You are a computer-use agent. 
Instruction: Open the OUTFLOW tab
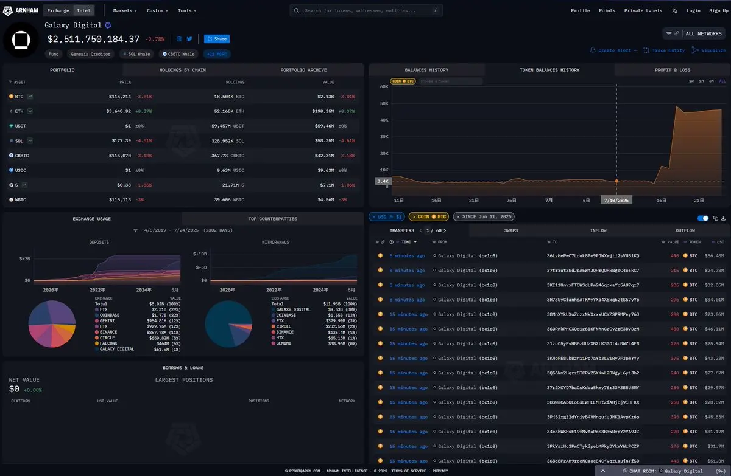point(685,230)
